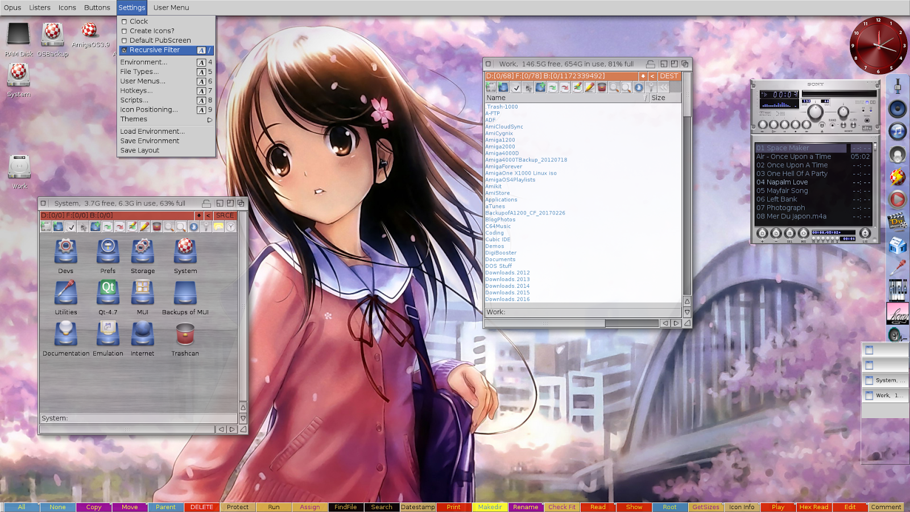Click the red move arrow icon in System lister

(120, 226)
